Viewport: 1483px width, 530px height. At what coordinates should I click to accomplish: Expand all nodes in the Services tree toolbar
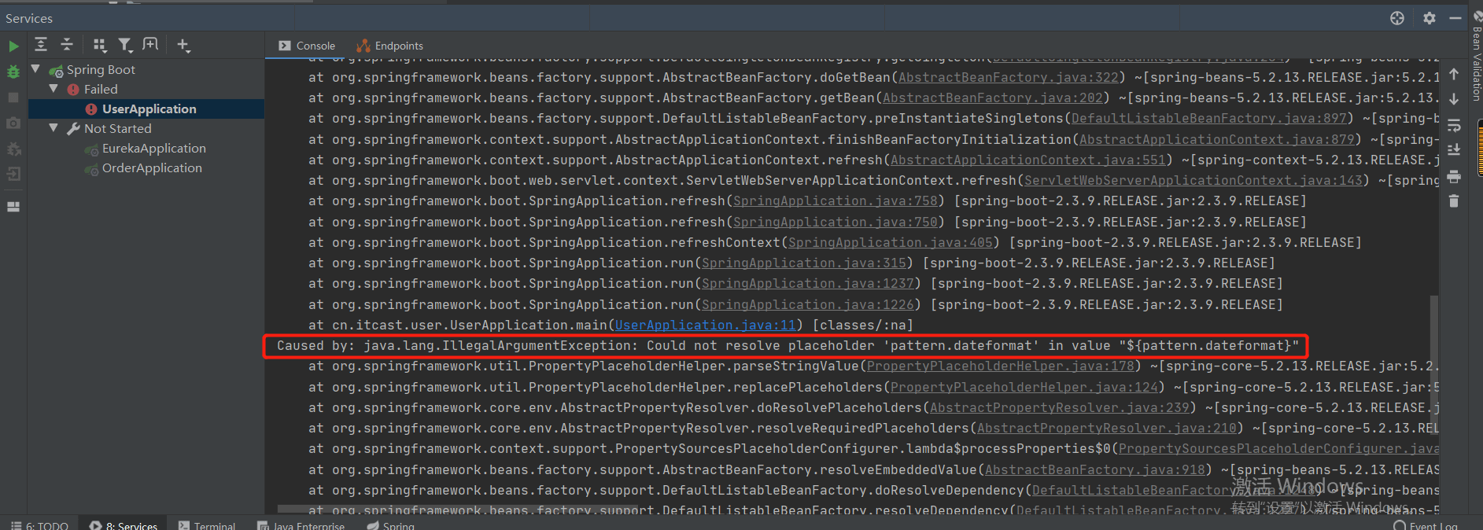click(x=41, y=45)
